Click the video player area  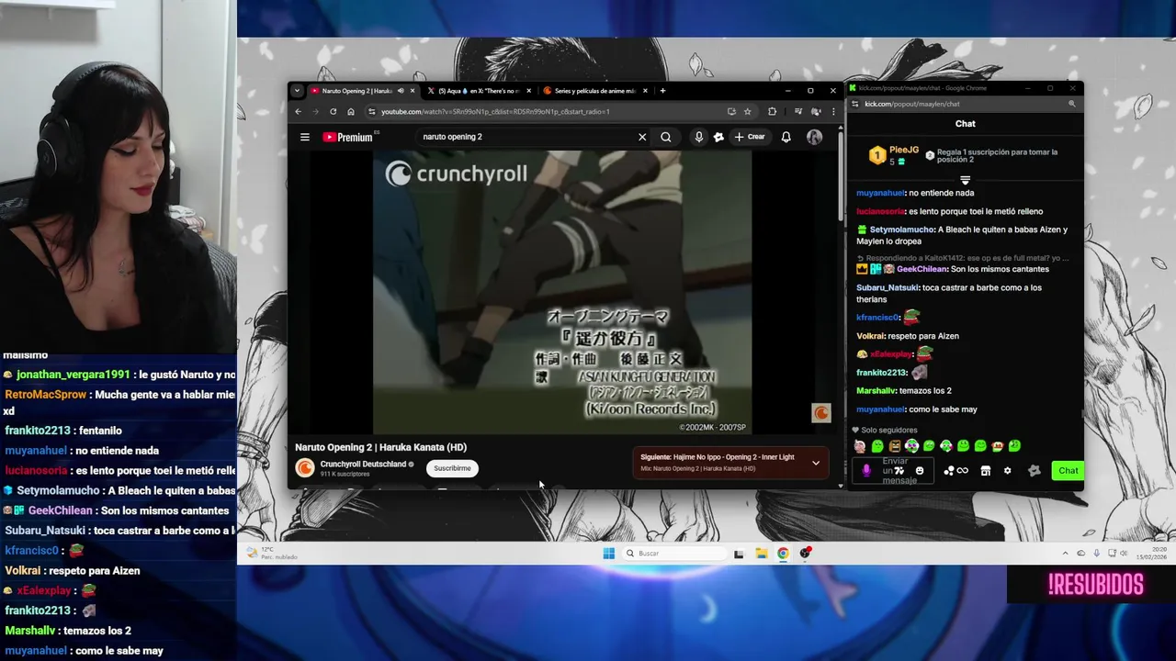pos(562,292)
